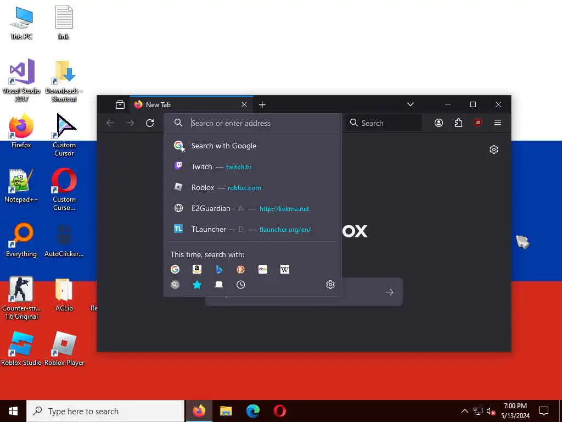Image resolution: width=562 pixels, height=422 pixels.
Task: Select the link text file on desktop
Action: coord(64,23)
